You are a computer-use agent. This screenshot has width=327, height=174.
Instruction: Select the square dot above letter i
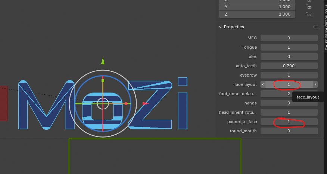pos(182,81)
